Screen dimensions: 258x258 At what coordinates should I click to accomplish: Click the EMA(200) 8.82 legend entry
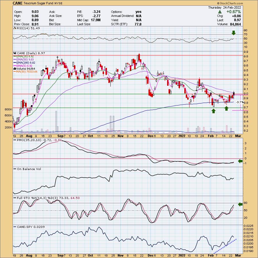click(x=26, y=62)
